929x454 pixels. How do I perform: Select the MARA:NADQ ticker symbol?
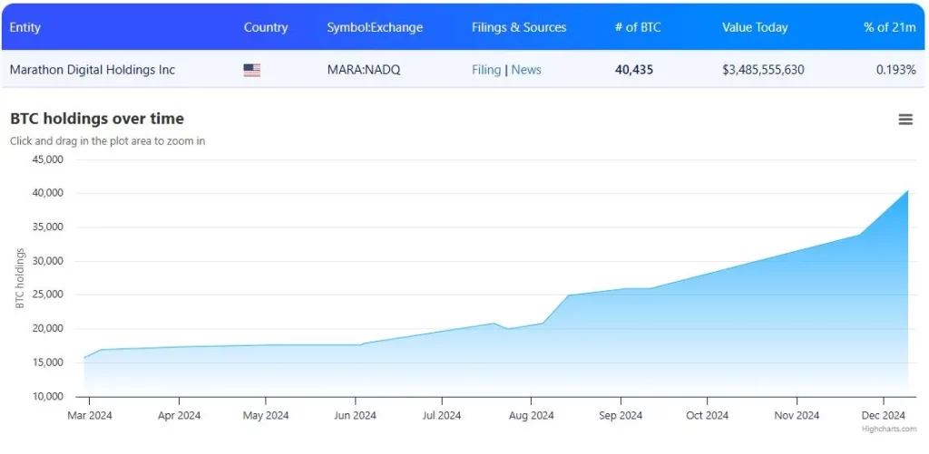pos(364,70)
